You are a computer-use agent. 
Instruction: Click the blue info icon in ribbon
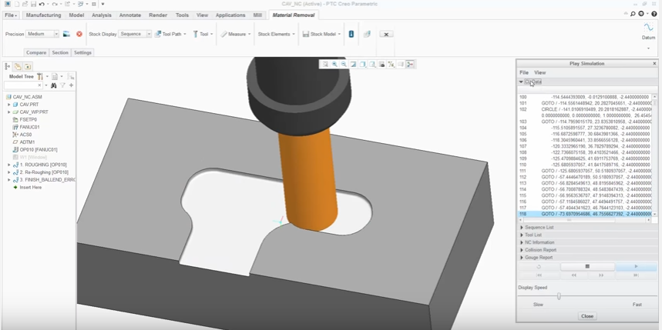tap(351, 34)
